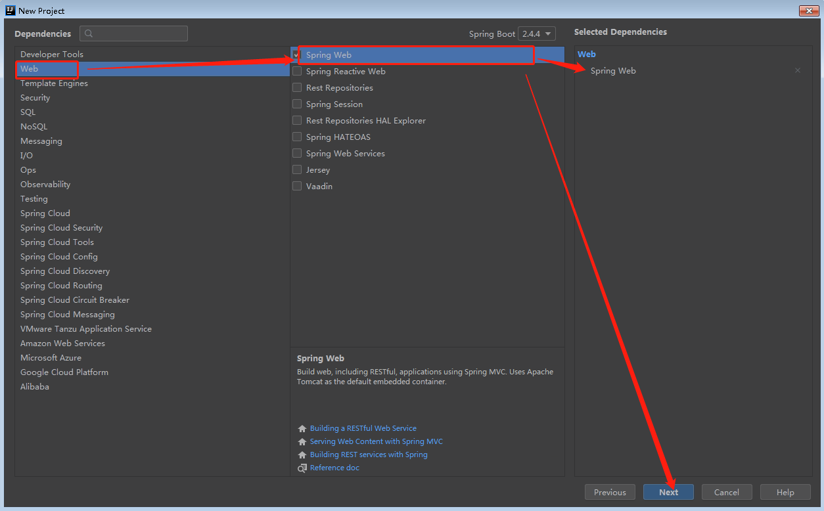
Task: Check the Spring Web Services box
Action: click(297, 154)
